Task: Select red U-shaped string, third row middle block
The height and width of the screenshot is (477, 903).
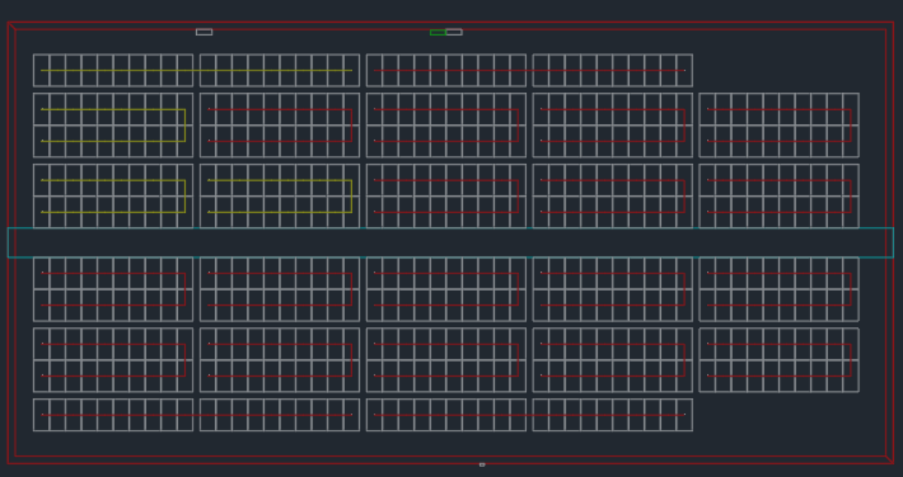Action: click(518, 196)
